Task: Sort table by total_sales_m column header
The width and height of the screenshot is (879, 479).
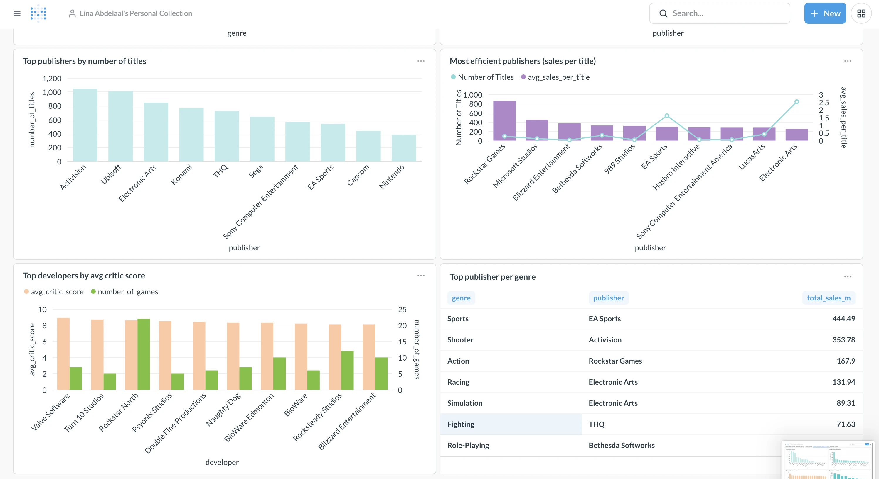Action: 828,298
